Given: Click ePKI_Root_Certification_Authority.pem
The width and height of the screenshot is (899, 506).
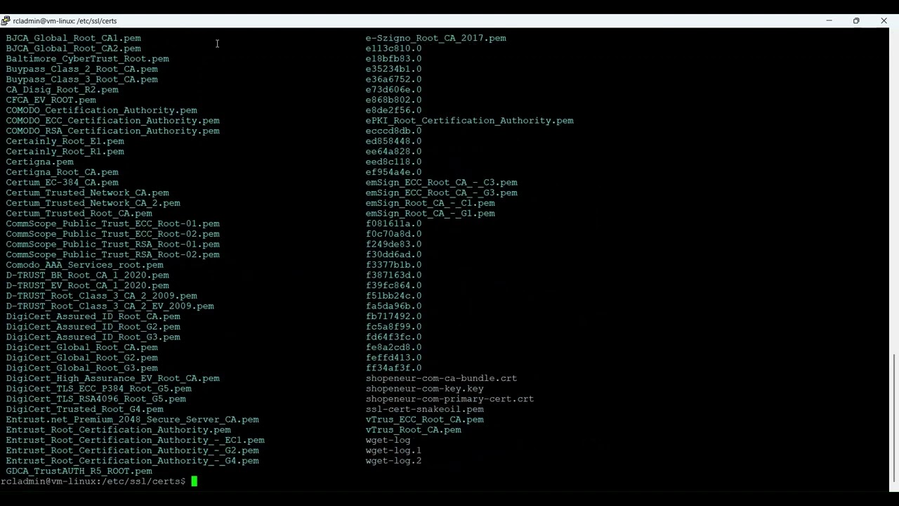Looking at the screenshot, I should (470, 121).
